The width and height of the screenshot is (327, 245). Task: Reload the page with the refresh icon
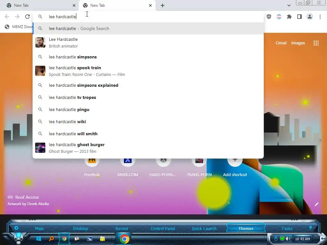27,17
